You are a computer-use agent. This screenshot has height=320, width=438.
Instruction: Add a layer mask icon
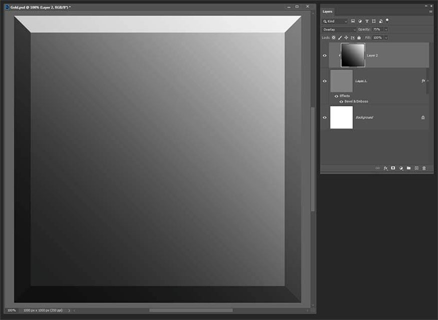click(x=393, y=168)
